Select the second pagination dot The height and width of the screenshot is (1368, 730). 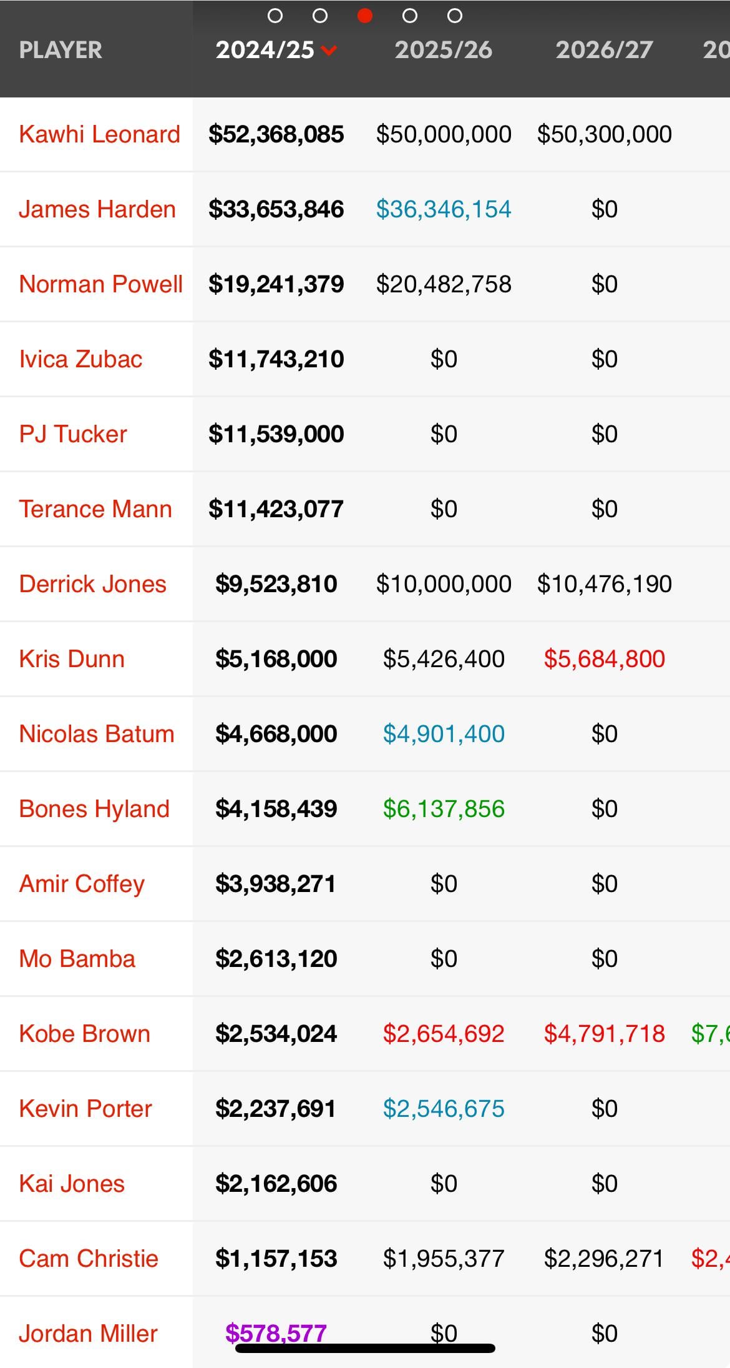point(320,16)
